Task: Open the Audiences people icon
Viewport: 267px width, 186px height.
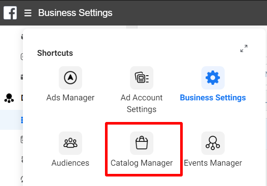Action: pos(70,143)
